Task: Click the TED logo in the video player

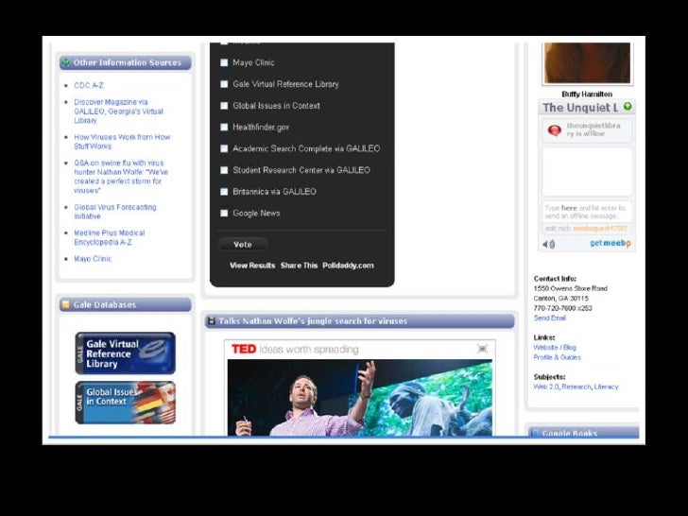Action: point(244,350)
